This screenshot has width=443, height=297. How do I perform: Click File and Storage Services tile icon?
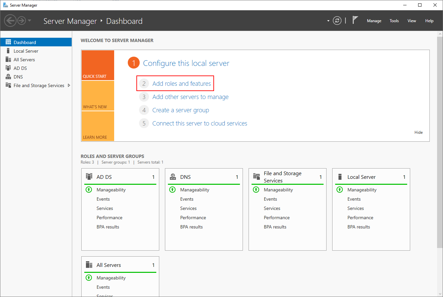257,176
